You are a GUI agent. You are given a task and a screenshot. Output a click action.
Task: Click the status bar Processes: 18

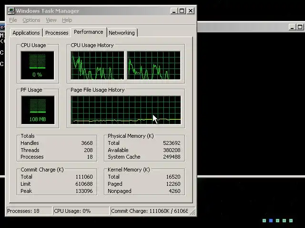coord(29,211)
